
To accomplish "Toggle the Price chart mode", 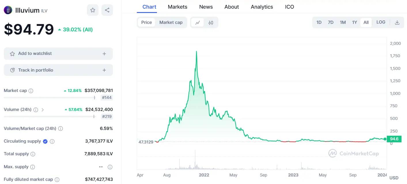I will 146,22.
